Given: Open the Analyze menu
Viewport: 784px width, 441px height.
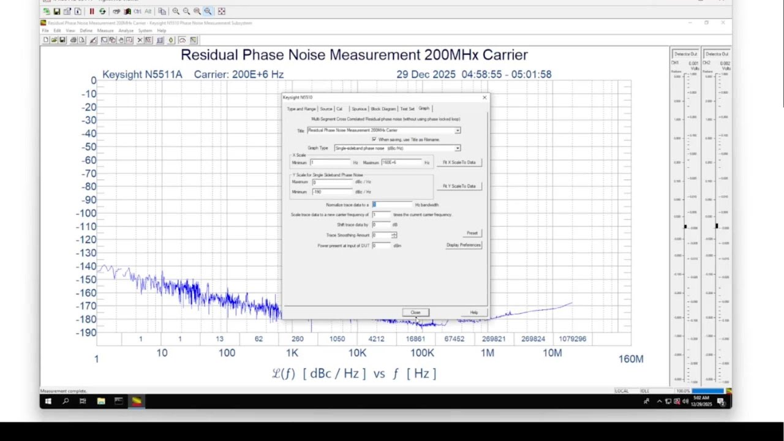Looking at the screenshot, I should 126,31.
